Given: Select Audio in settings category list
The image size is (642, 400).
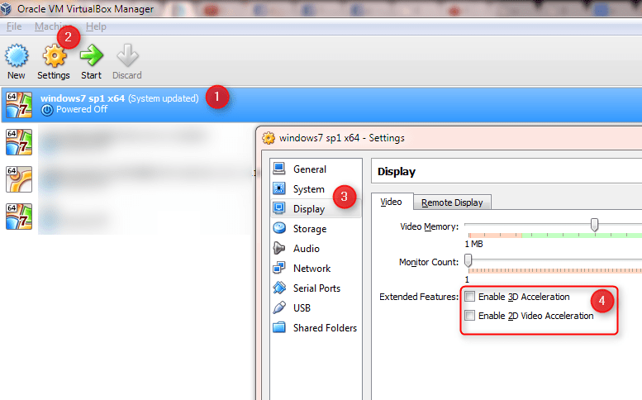Looking at the screenshot, I should point(307,249).
